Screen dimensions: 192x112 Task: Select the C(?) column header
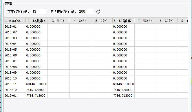(102, 21)
